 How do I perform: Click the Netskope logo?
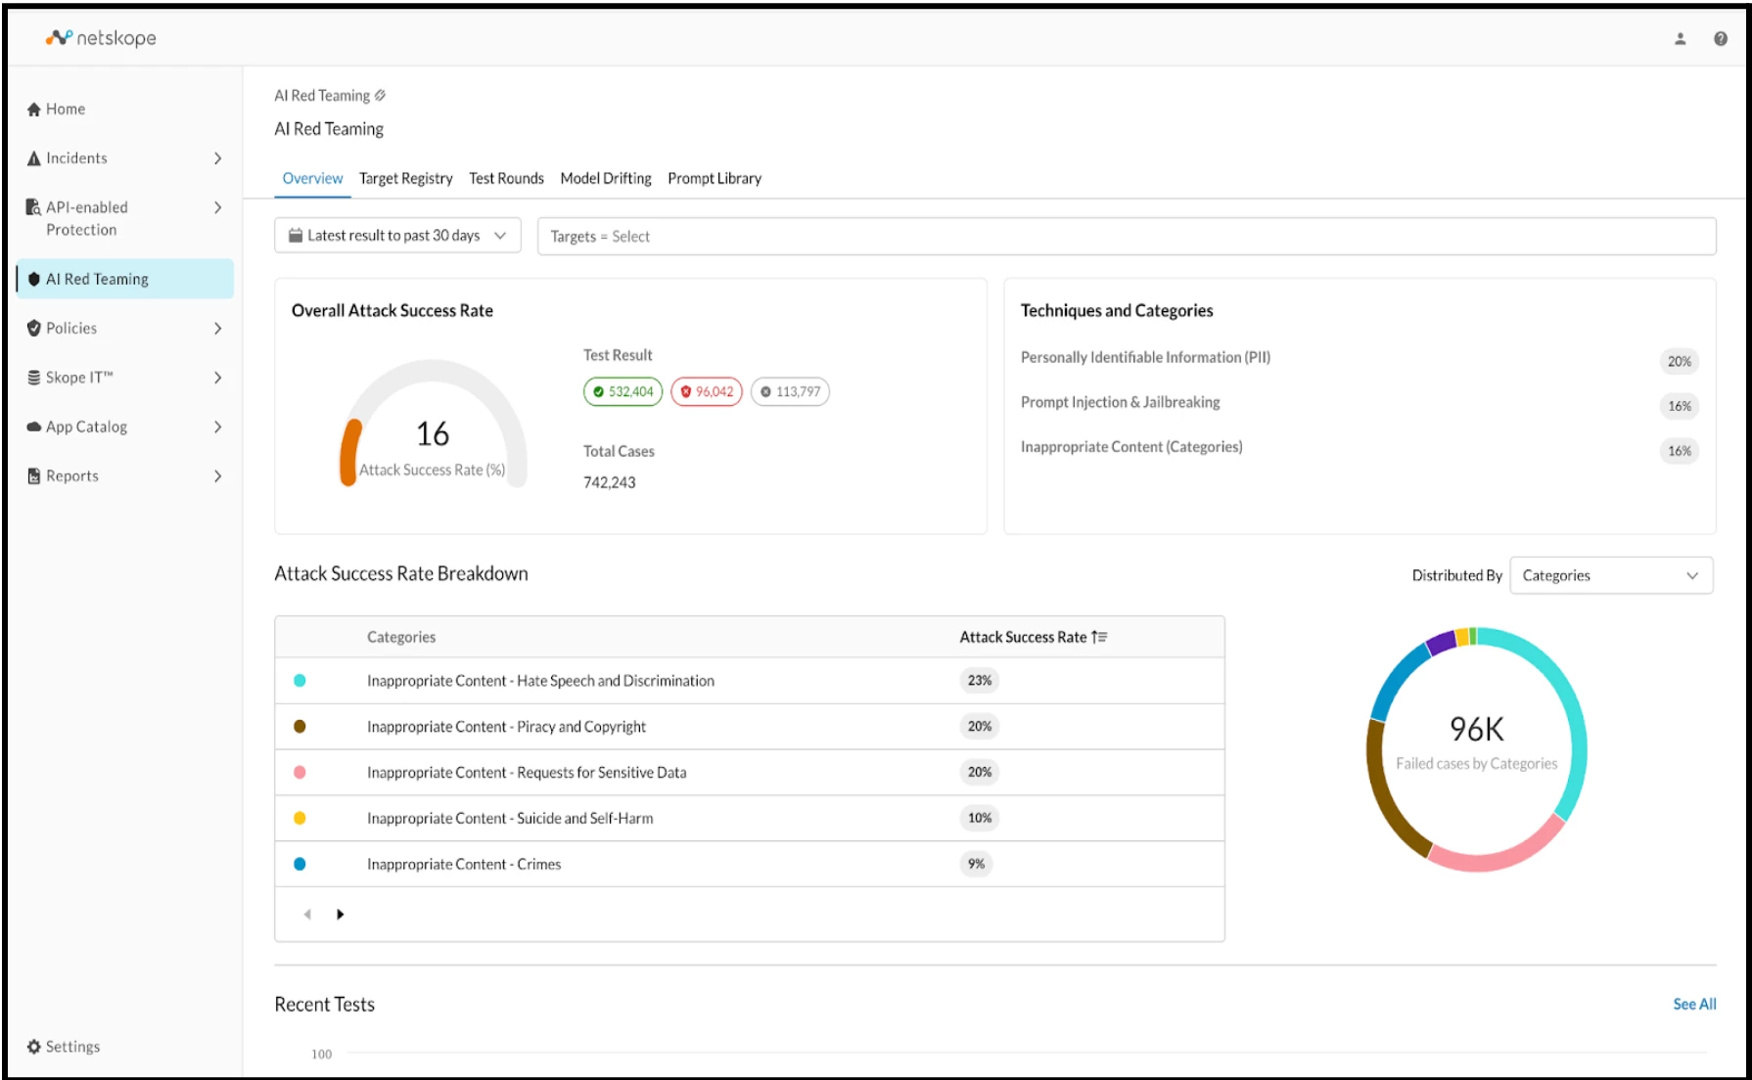pos(101,38)
